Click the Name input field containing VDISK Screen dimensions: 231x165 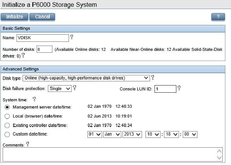click(43, 38)
